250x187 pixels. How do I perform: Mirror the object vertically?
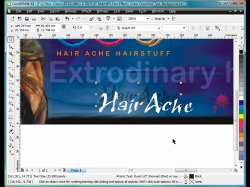(x=108, y=28)
